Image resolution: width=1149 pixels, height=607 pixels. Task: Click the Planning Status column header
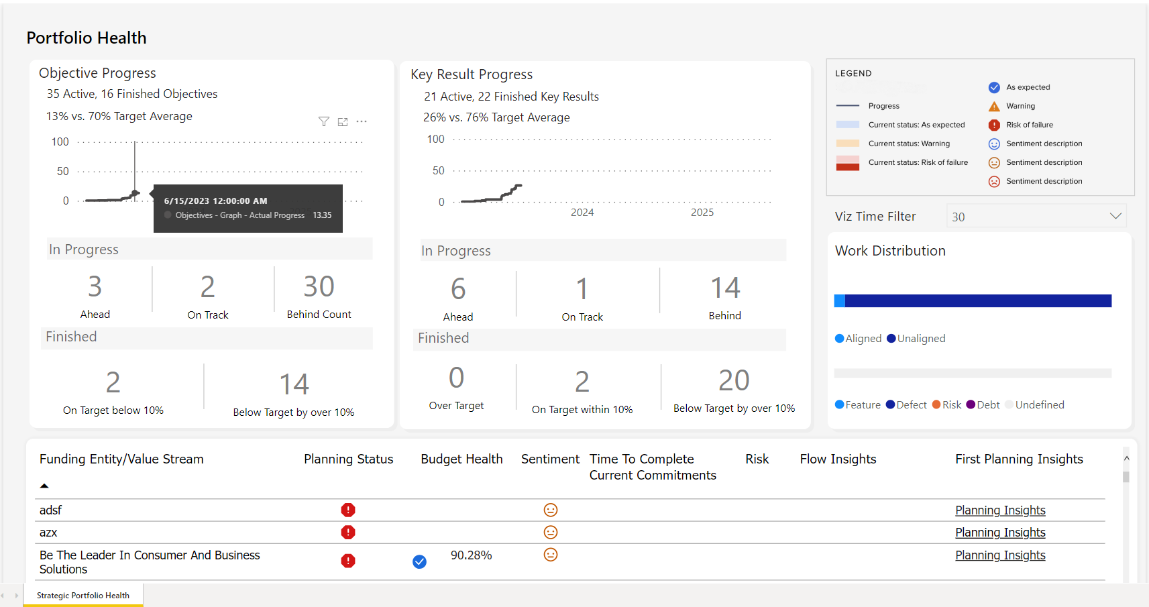(x=348, y=459)
